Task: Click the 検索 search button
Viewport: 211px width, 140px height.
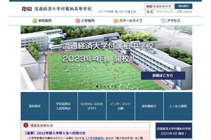Action: pos(150,12)
